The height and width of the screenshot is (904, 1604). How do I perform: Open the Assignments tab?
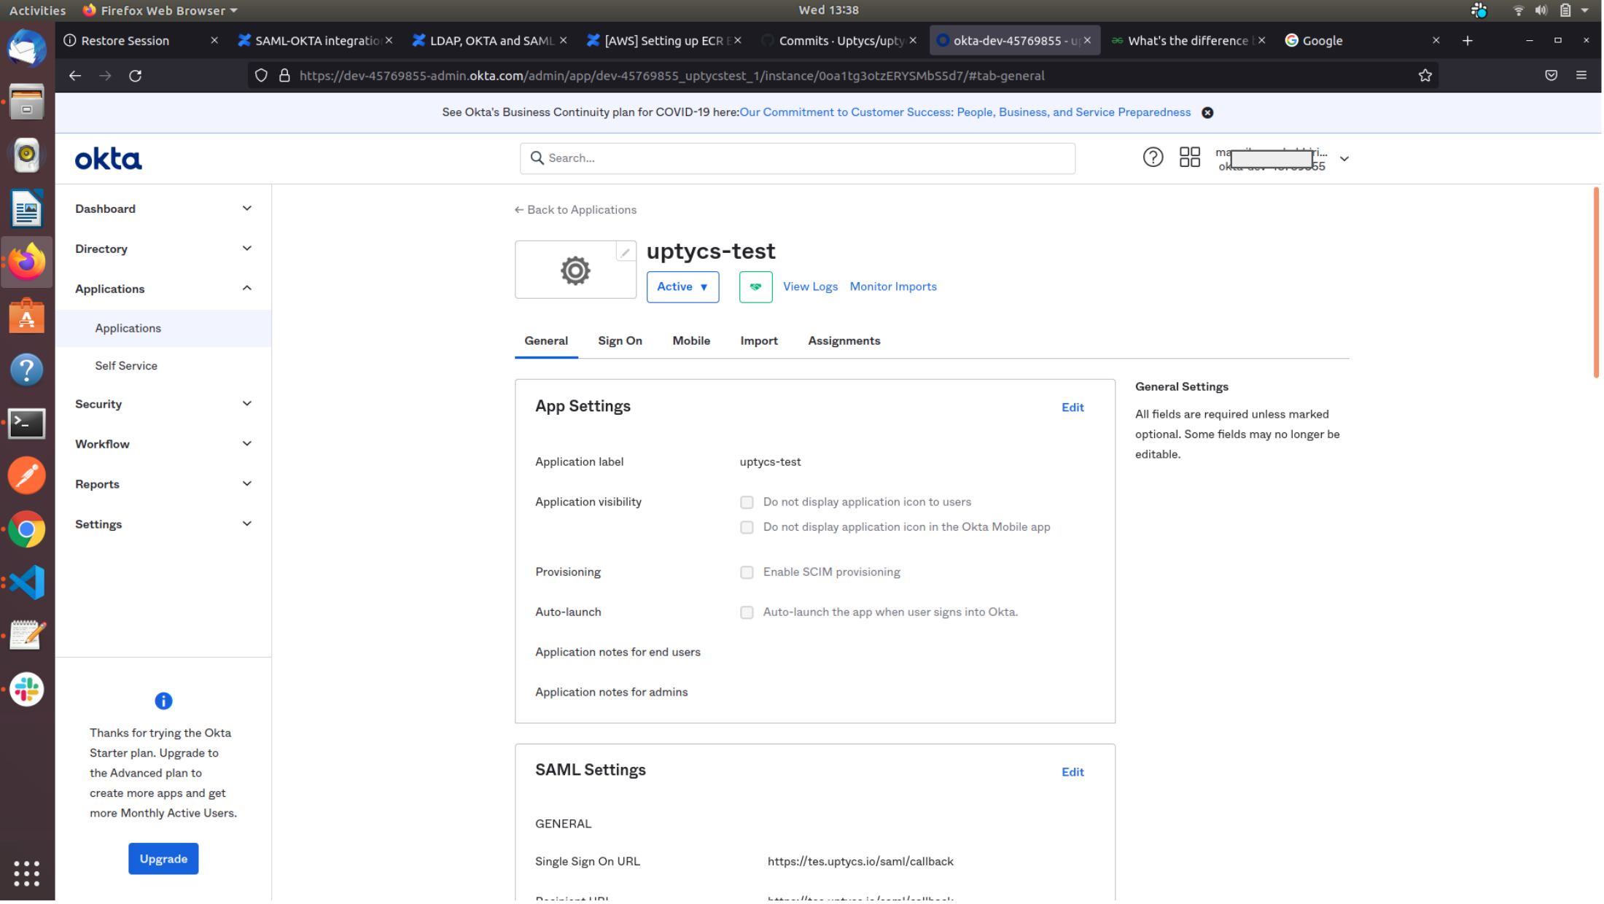(x=844, y=341)
